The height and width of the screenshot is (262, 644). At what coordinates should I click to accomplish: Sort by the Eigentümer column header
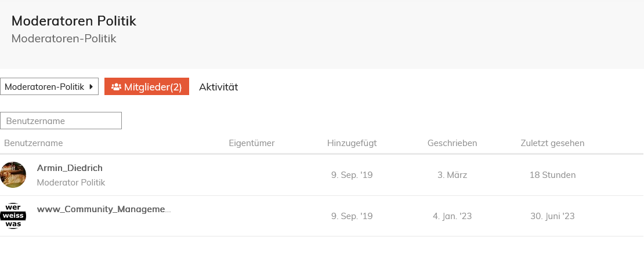click(x=252, y=143)
